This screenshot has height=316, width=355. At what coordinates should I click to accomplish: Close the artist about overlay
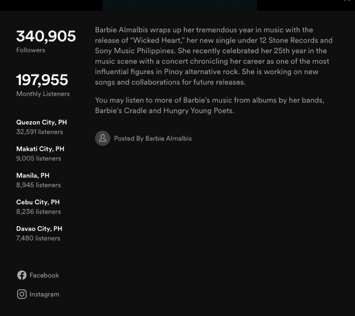pyautogui.click(x=347, y=1)
